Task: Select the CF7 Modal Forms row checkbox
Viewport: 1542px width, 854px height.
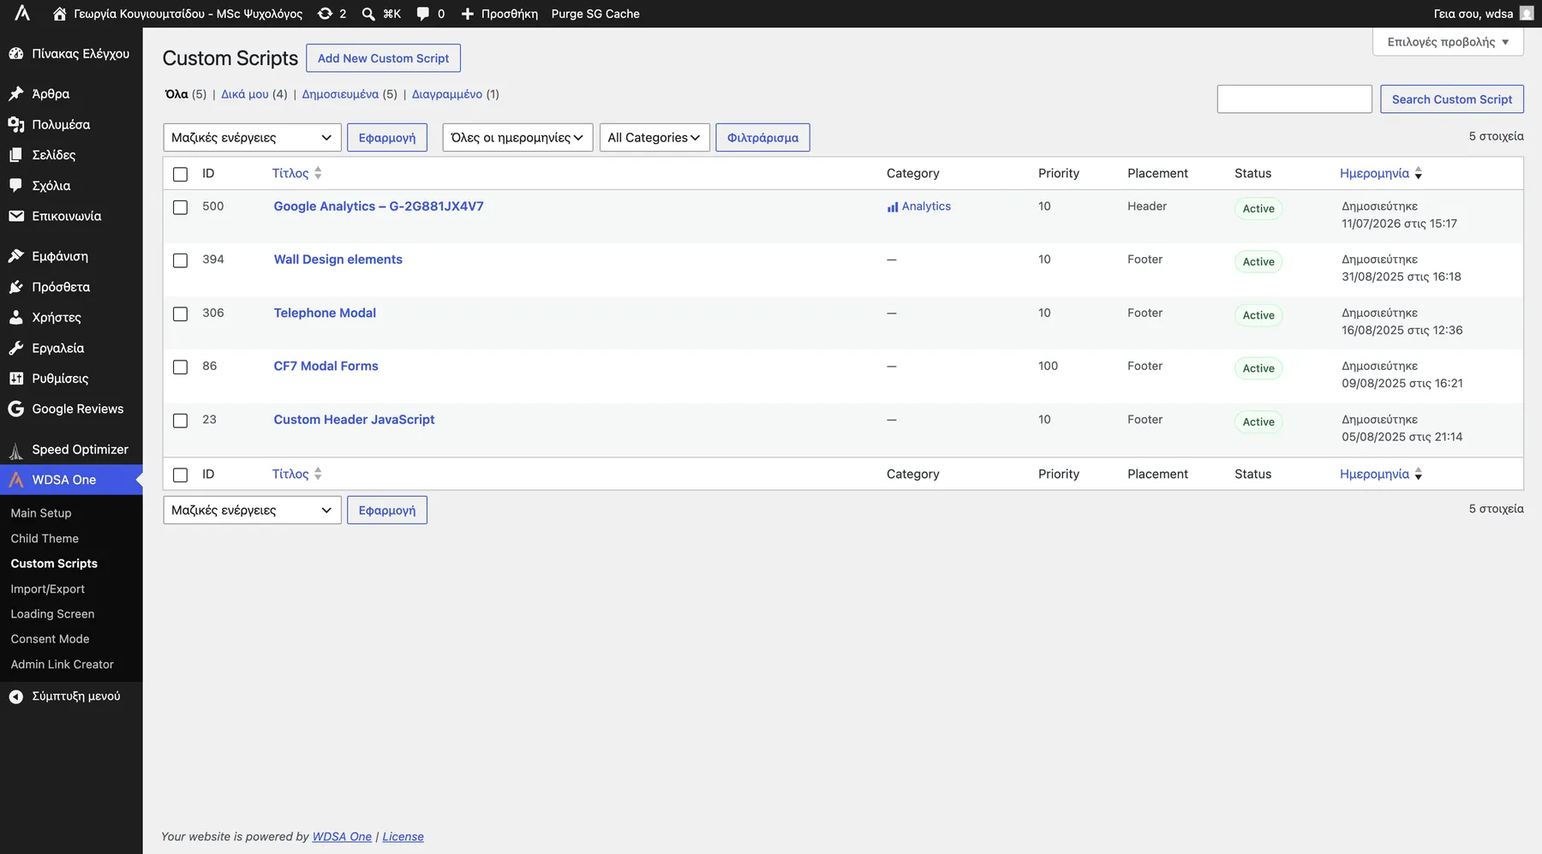Action: click(x=180, y=367)
